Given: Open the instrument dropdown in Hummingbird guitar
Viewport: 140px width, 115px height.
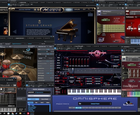Looking at the screenshot, I should (131, 65).
